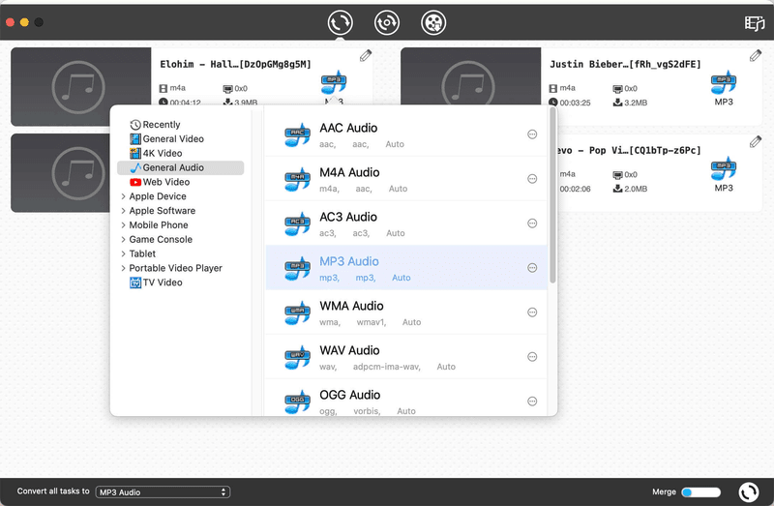Viewport: 774px width, 506px height.
Task: Click the adpcm-ima-wav codec text
Action: [386, 367]
